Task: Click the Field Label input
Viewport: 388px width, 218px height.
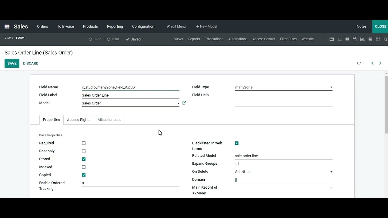Action: (131, 95)
